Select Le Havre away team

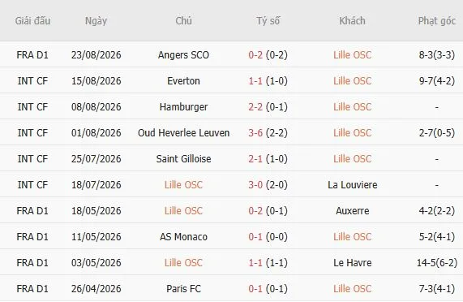[352, 263]
